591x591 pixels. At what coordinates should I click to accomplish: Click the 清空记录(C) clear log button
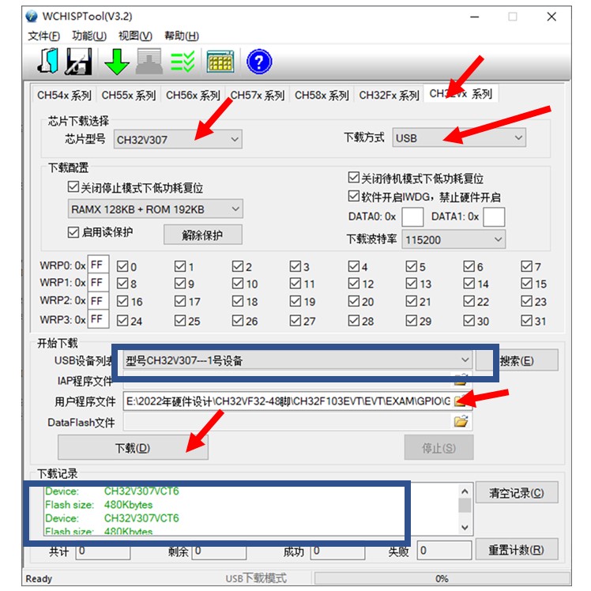tap(517, 492)
